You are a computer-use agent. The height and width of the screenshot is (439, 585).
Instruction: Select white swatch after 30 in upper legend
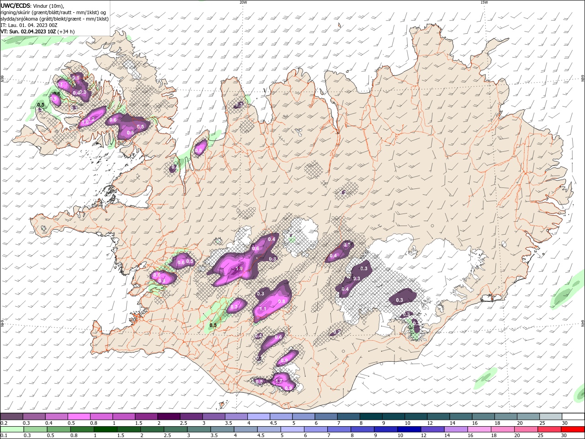(573, 417)
